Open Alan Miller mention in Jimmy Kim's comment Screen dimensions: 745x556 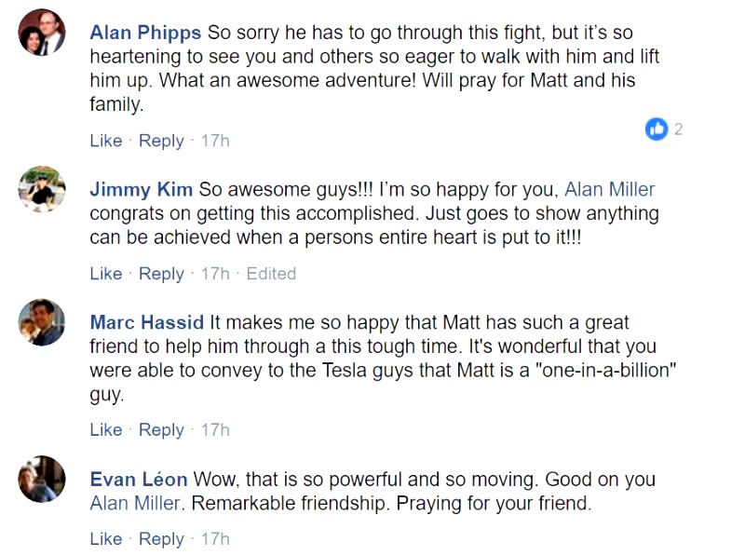[x=610, y=190]
